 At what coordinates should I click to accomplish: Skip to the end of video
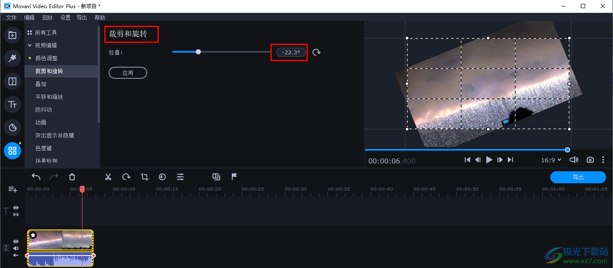[x=510, y=160]
